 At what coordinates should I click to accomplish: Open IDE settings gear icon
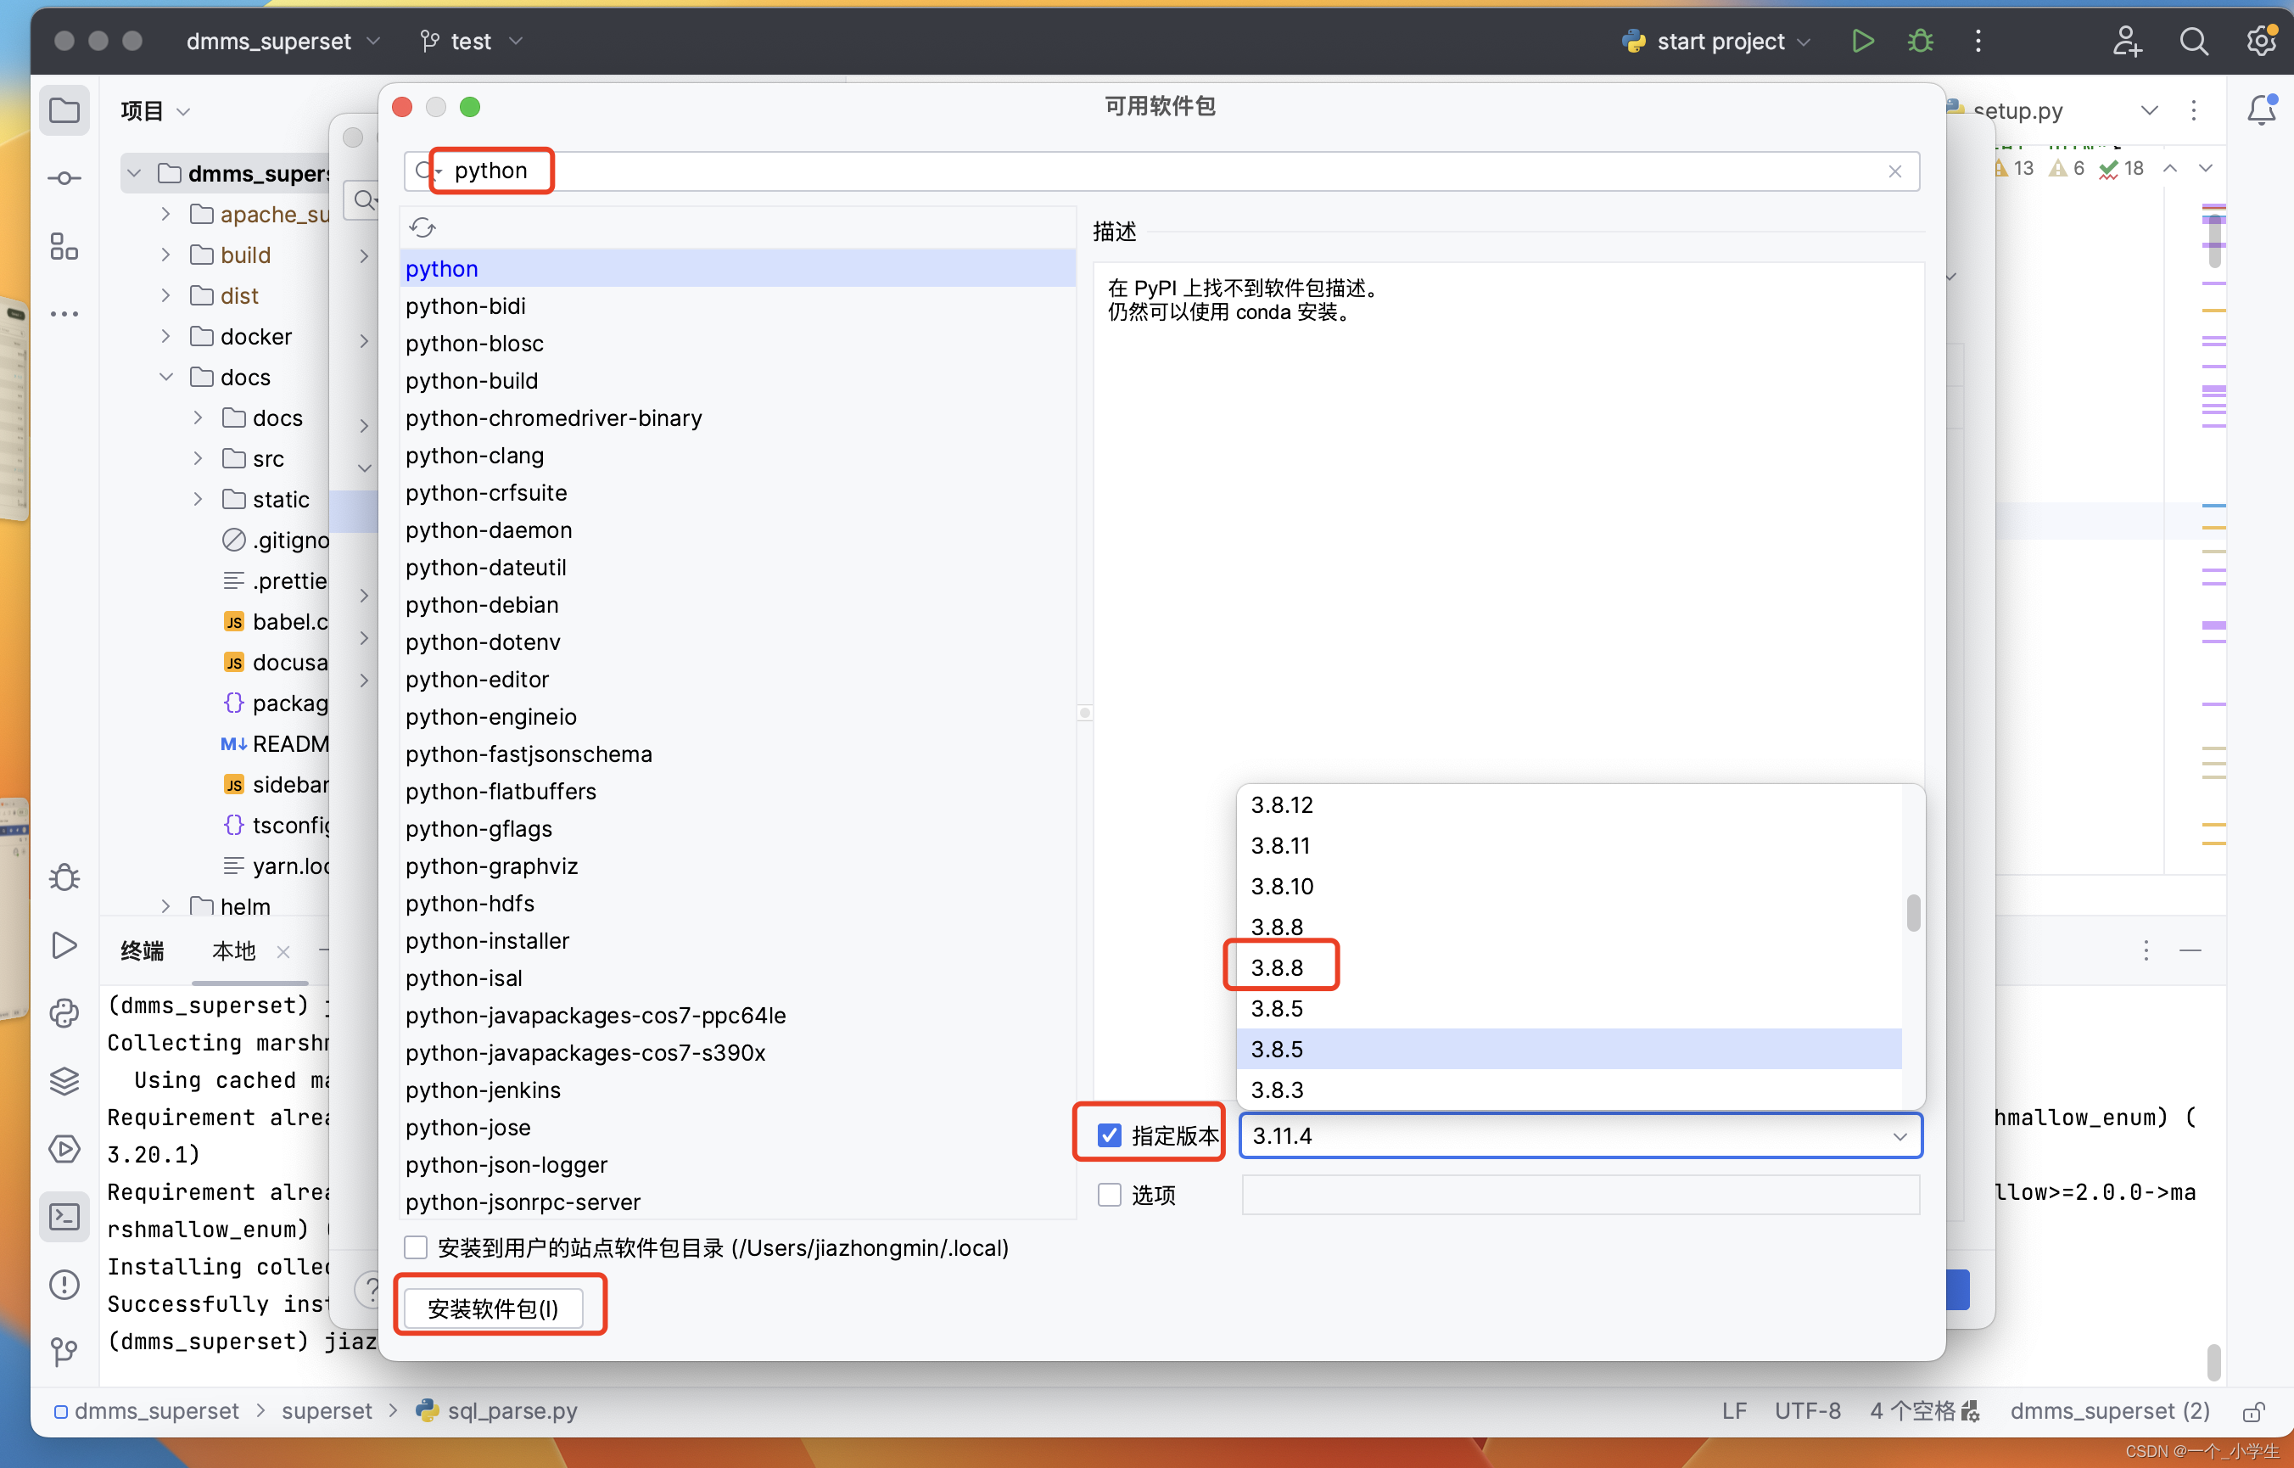pos(2261,41)
